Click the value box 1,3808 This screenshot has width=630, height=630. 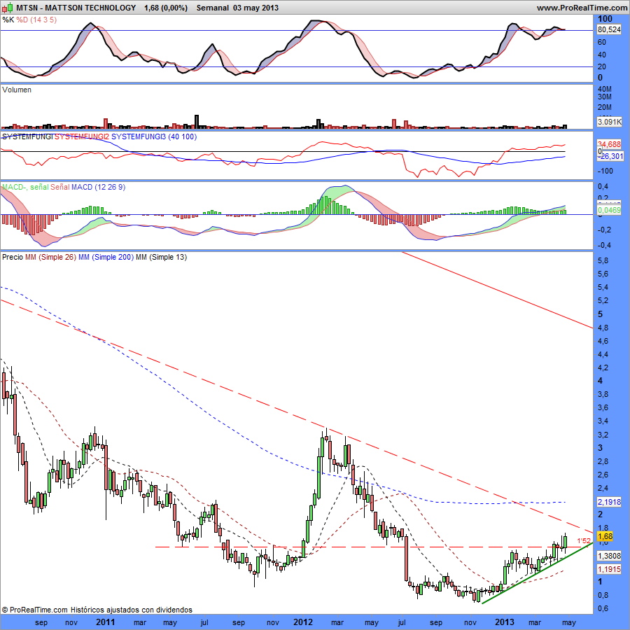tap(609, 556)
